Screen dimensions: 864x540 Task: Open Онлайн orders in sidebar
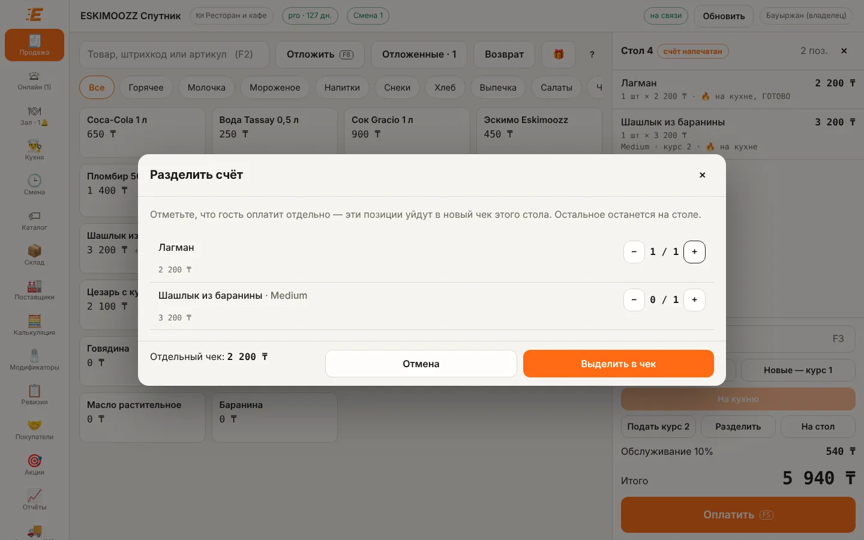(34, 80)
